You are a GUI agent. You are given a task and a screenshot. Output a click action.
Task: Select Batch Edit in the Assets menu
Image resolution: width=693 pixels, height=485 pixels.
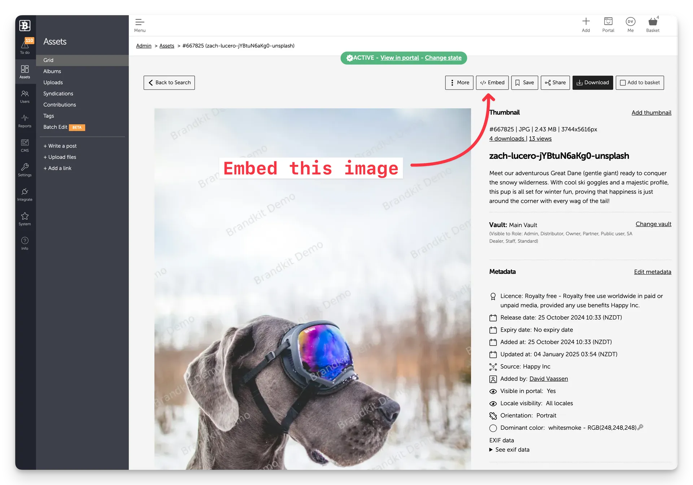pyautogui.click(x=55, y=127)
